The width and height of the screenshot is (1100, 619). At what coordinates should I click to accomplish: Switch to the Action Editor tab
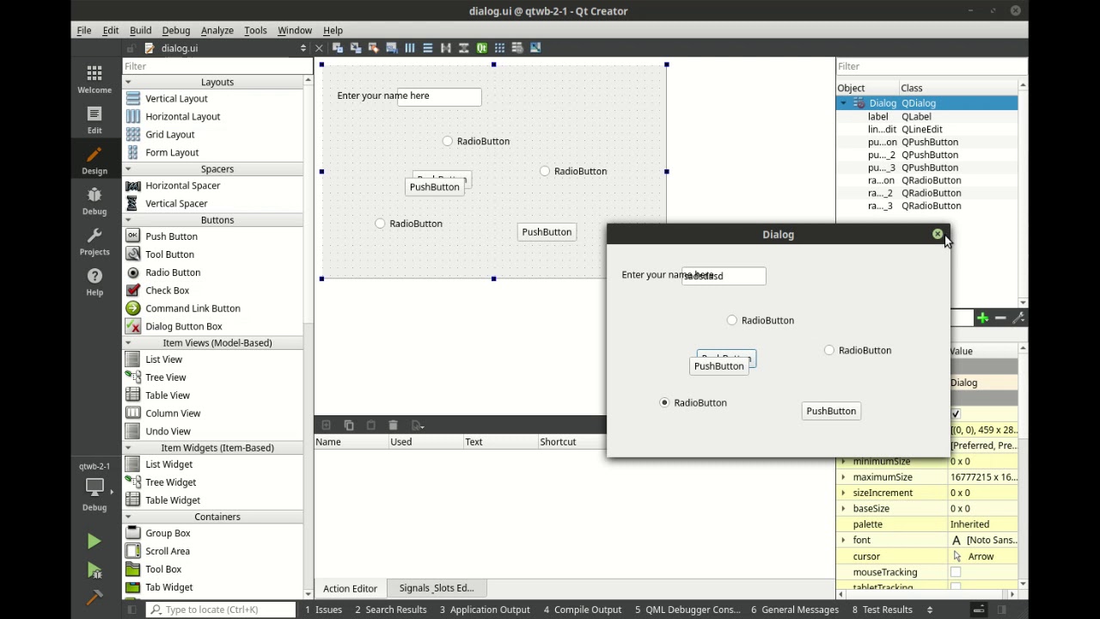pyautogui.click(x=350, y=589)
